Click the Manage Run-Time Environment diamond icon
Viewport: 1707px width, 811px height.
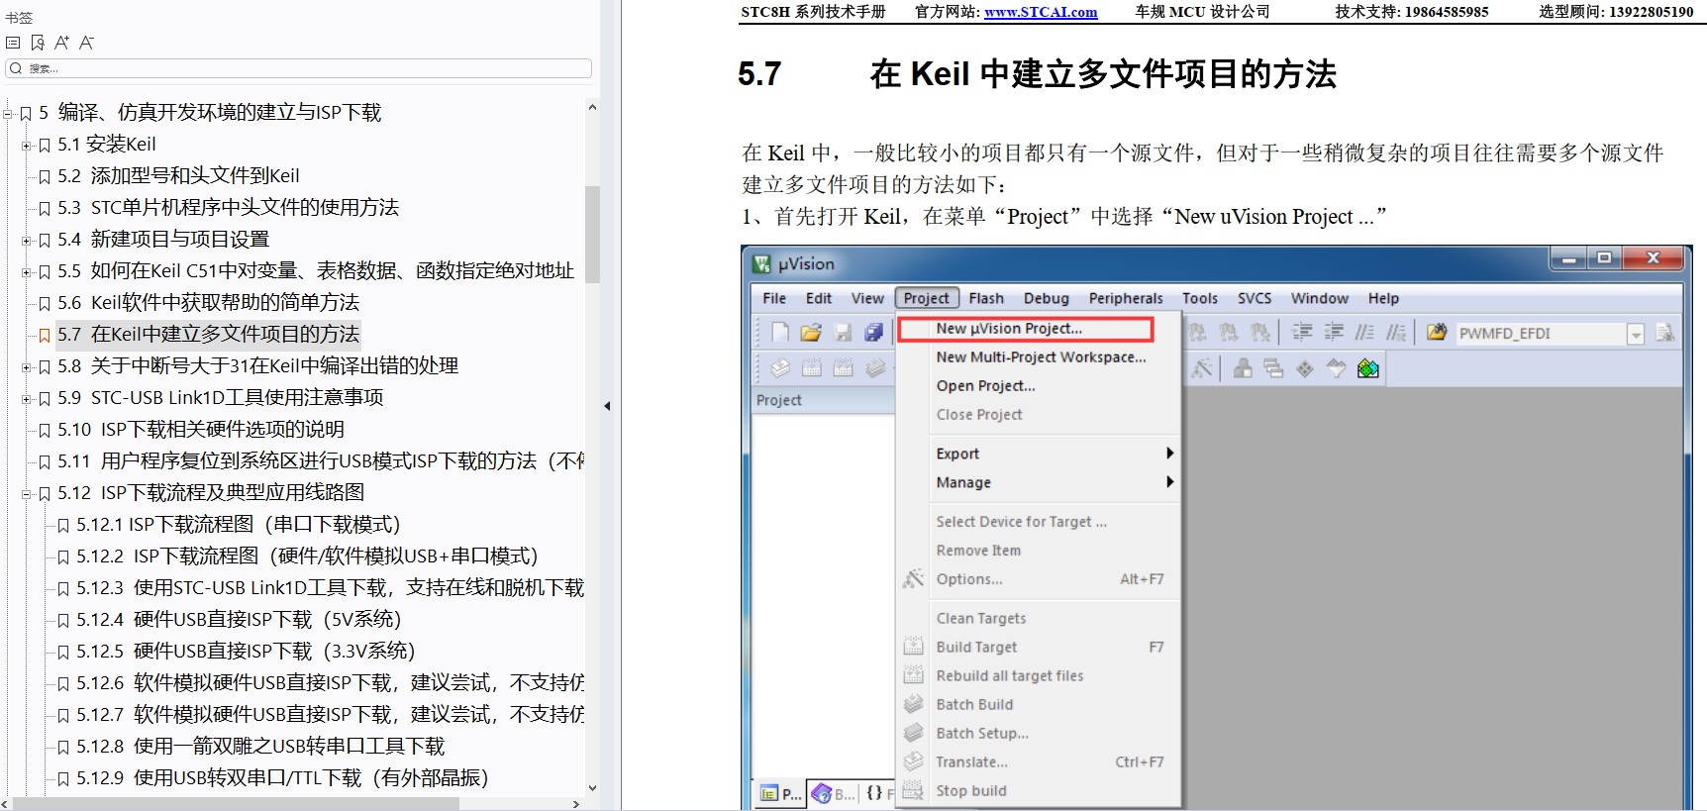1305,368
